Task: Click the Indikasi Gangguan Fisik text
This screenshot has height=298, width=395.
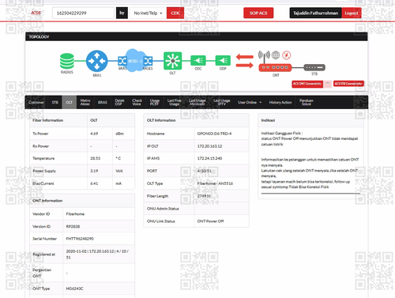Action: tap(282, 133)
